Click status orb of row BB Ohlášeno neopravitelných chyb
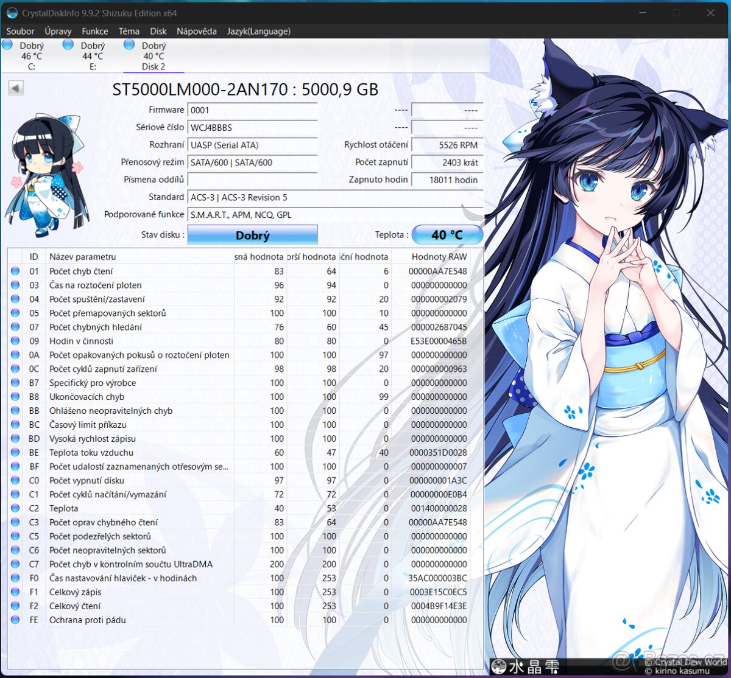This screenshot has height=678, width=731. (x=15, y=411)
